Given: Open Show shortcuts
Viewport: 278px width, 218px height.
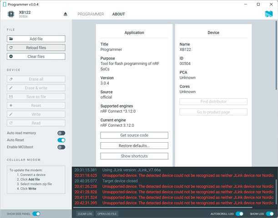Looking at the screenshot, I should click(134, 156).
